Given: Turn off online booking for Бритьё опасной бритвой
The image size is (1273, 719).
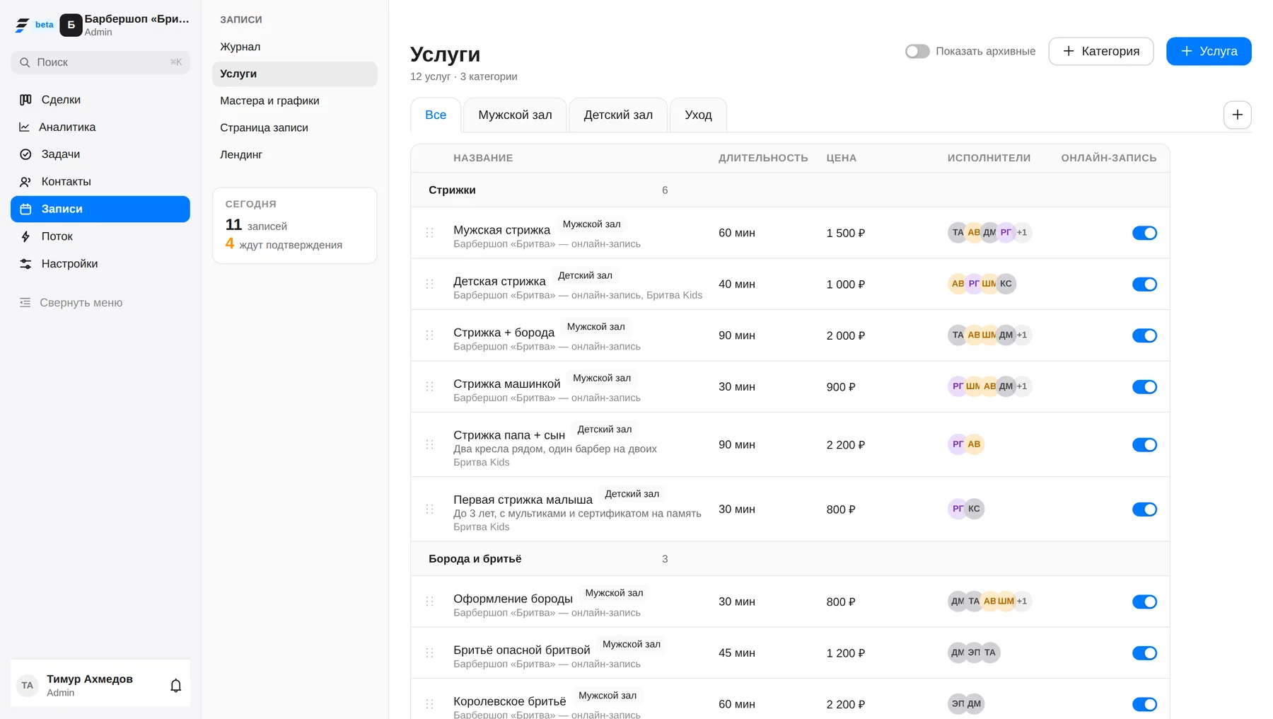Looking at the screenshot, I should click(x=1144, y=653).
